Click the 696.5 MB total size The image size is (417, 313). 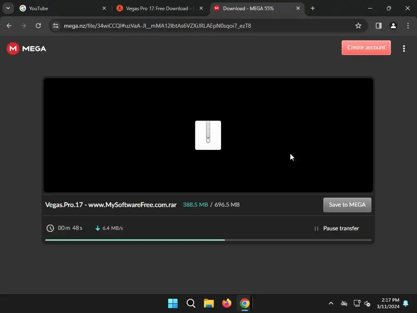coord(227,205)
